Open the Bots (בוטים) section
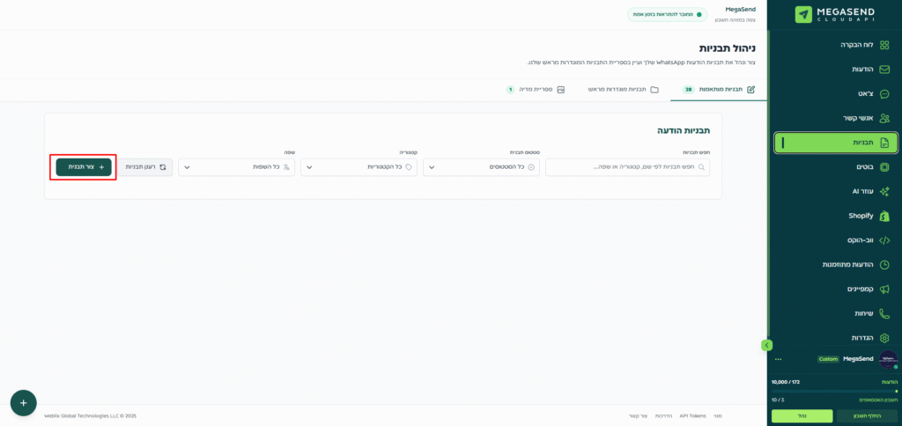Image resolution: width=902 pixels, height=426 pixels. coord(884,166)
